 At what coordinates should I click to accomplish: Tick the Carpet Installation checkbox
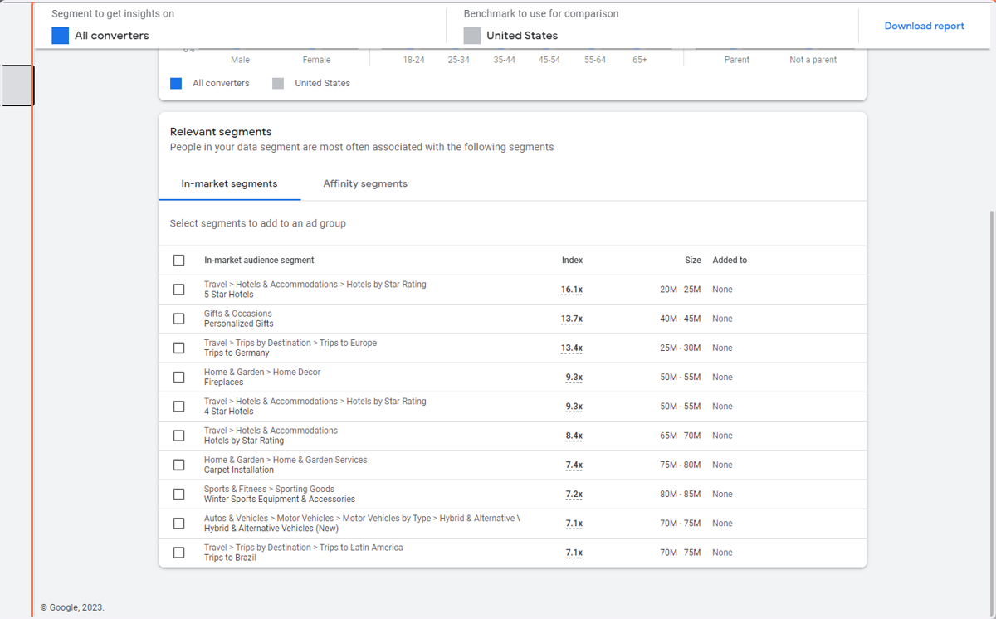pos(178,465)
